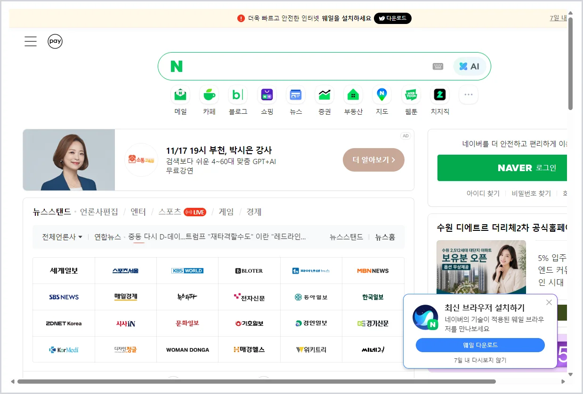583x394 pixels.
Task: Open the 스포츠서울 press logo
Action: [126, 271]
